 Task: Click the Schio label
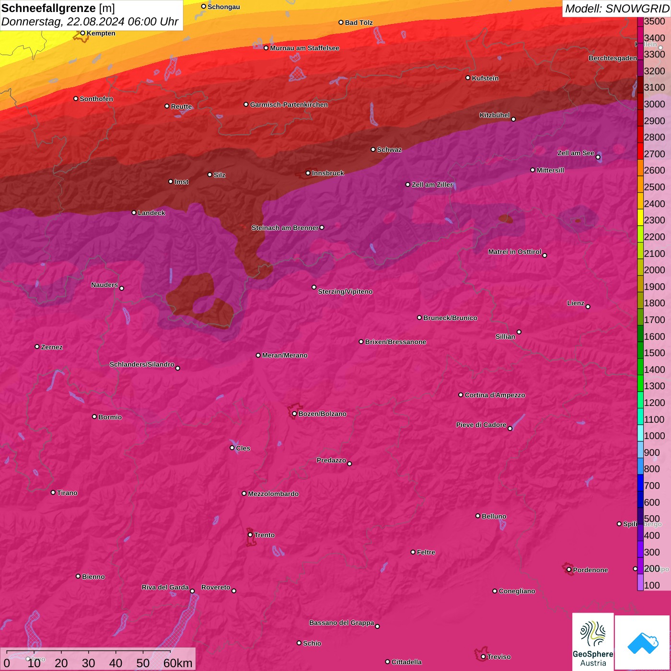coord(312,643)
